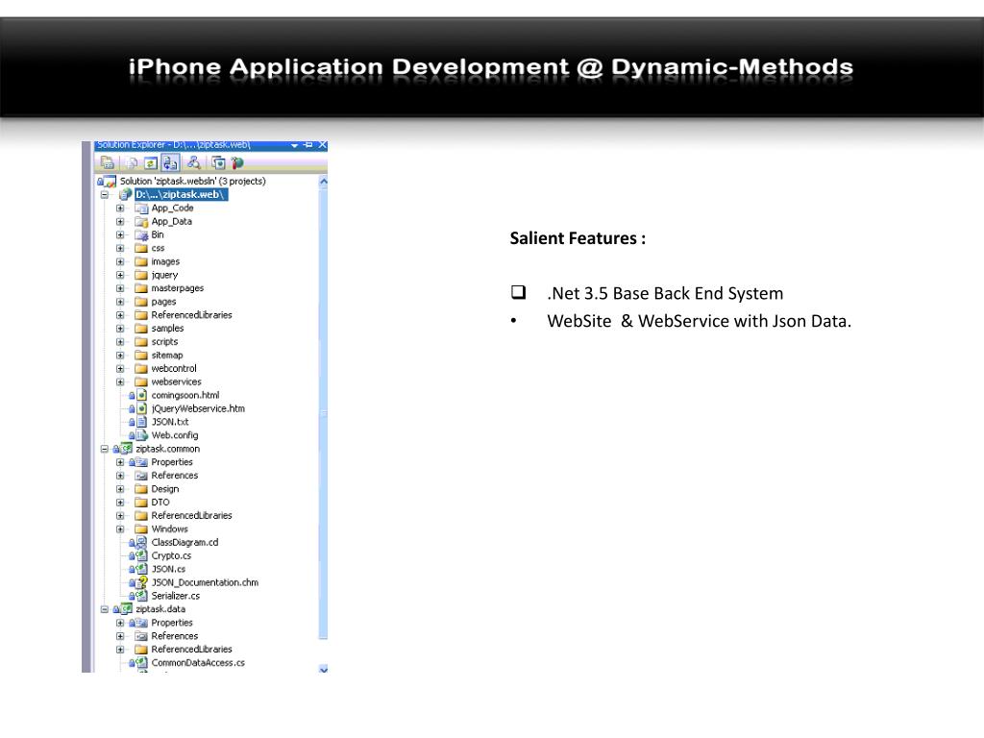Viewport: 984px width, 738px height.
Task: Select the ziptask.common project label
Action: click(167, 449)
